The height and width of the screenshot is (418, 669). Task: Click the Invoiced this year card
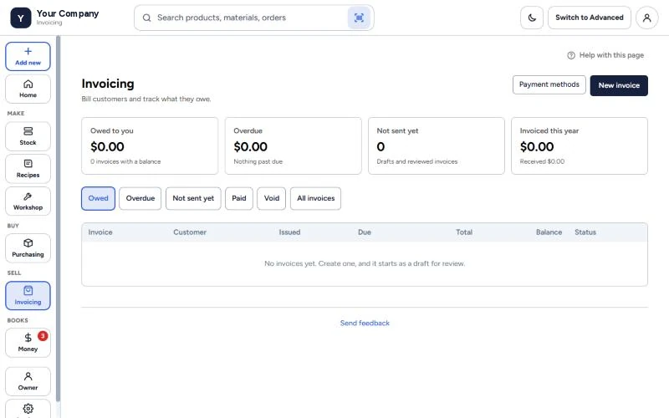click(x=580, y=145)
